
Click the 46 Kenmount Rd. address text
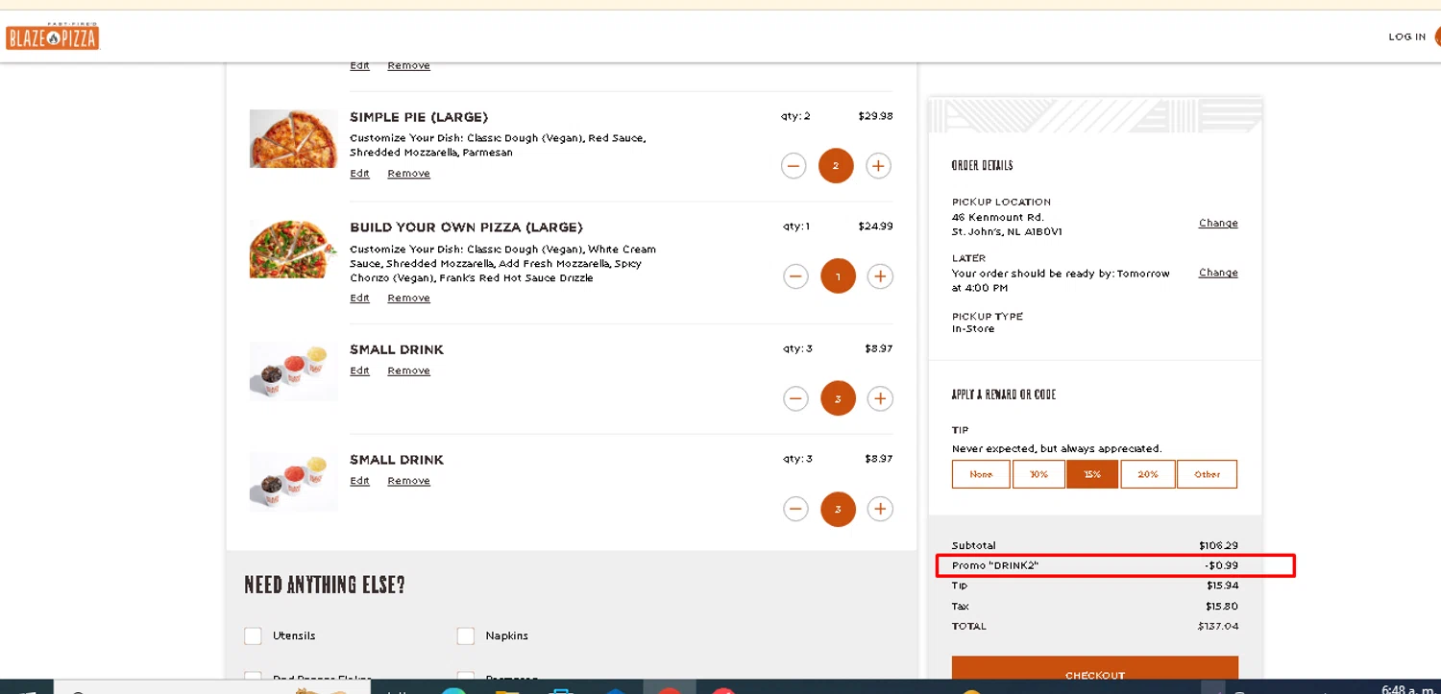(x=997, y=217)
